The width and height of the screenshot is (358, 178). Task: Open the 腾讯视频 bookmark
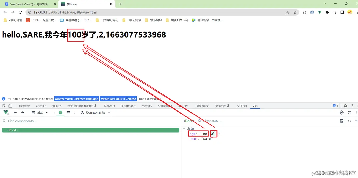[207, 20]
